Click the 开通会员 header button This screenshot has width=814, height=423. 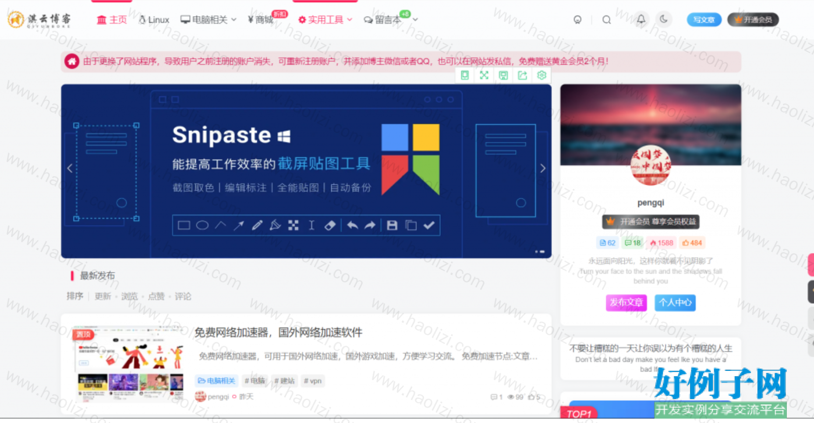point(753,20)
